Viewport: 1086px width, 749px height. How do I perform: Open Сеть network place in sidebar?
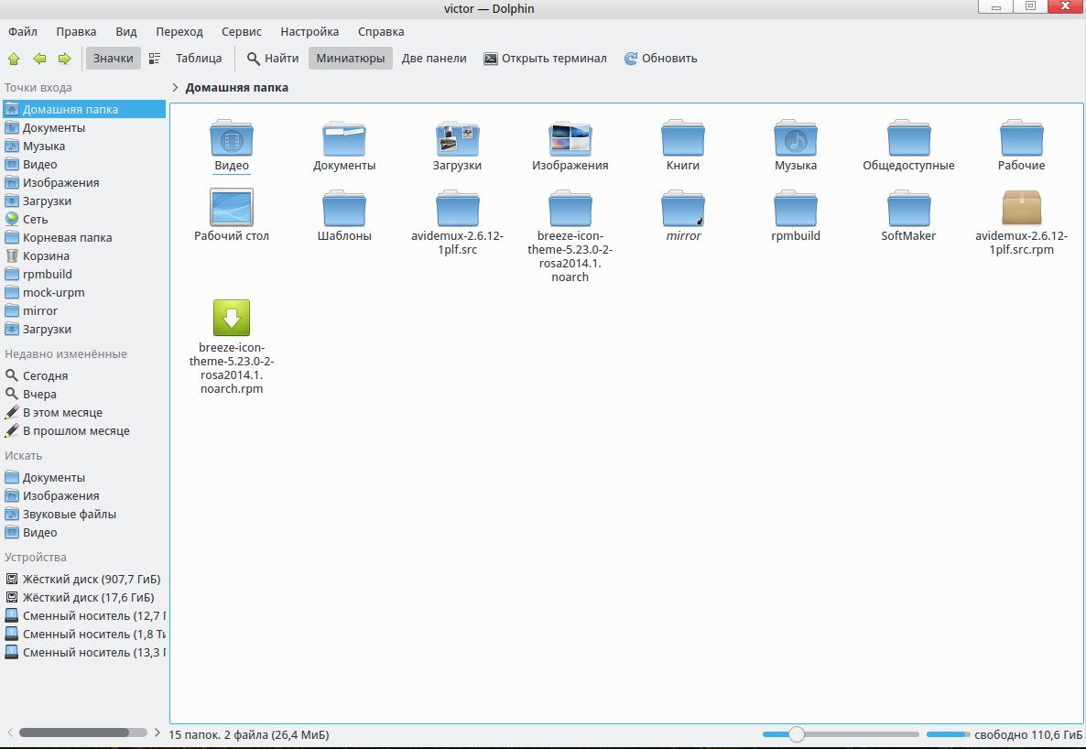[x=35, y=219]
